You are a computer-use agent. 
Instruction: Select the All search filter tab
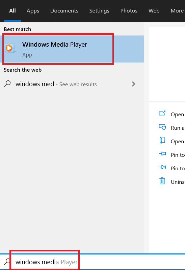tap(12, 11)
